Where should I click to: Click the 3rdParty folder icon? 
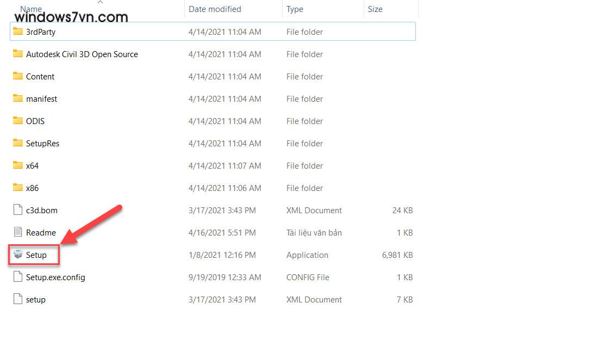18,32
